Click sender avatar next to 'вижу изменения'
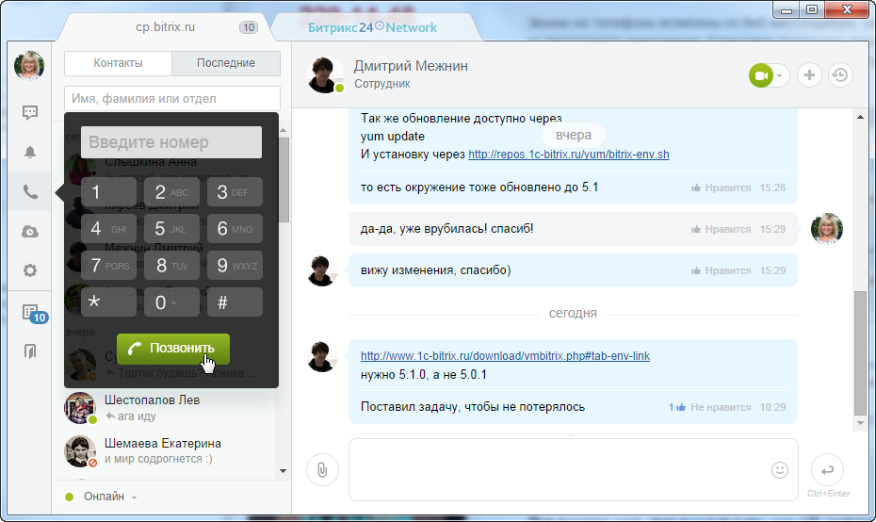This screenshot has width=876, height=522. pos(322,270)
